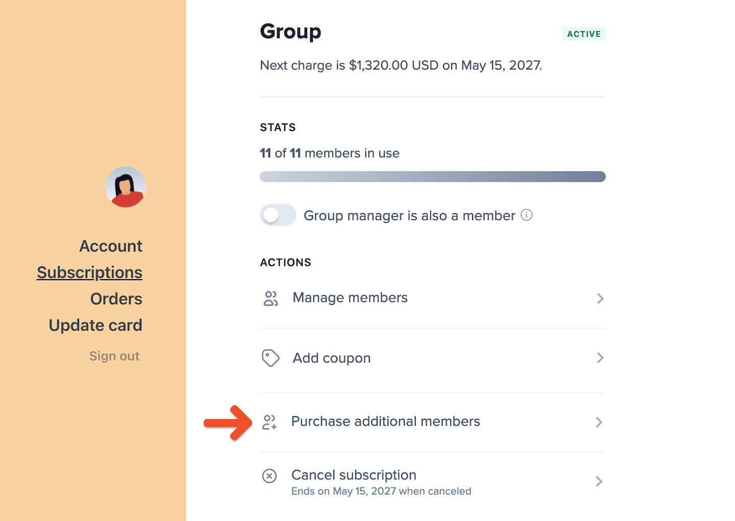
Task: Click the info icon beside group manager label
Action: pyautogui.click(x=526, y=215)
